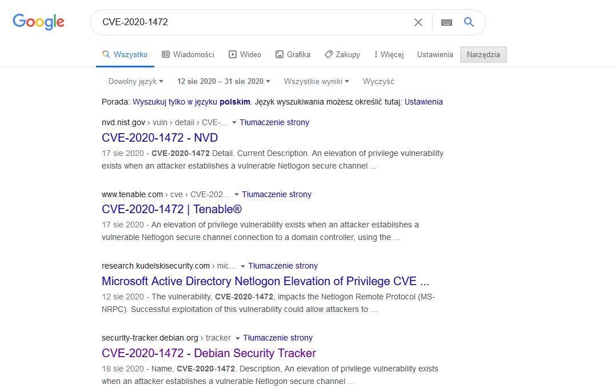Open the on-screen keyboard icon
The image size is (615, 392).
(447, 22)
